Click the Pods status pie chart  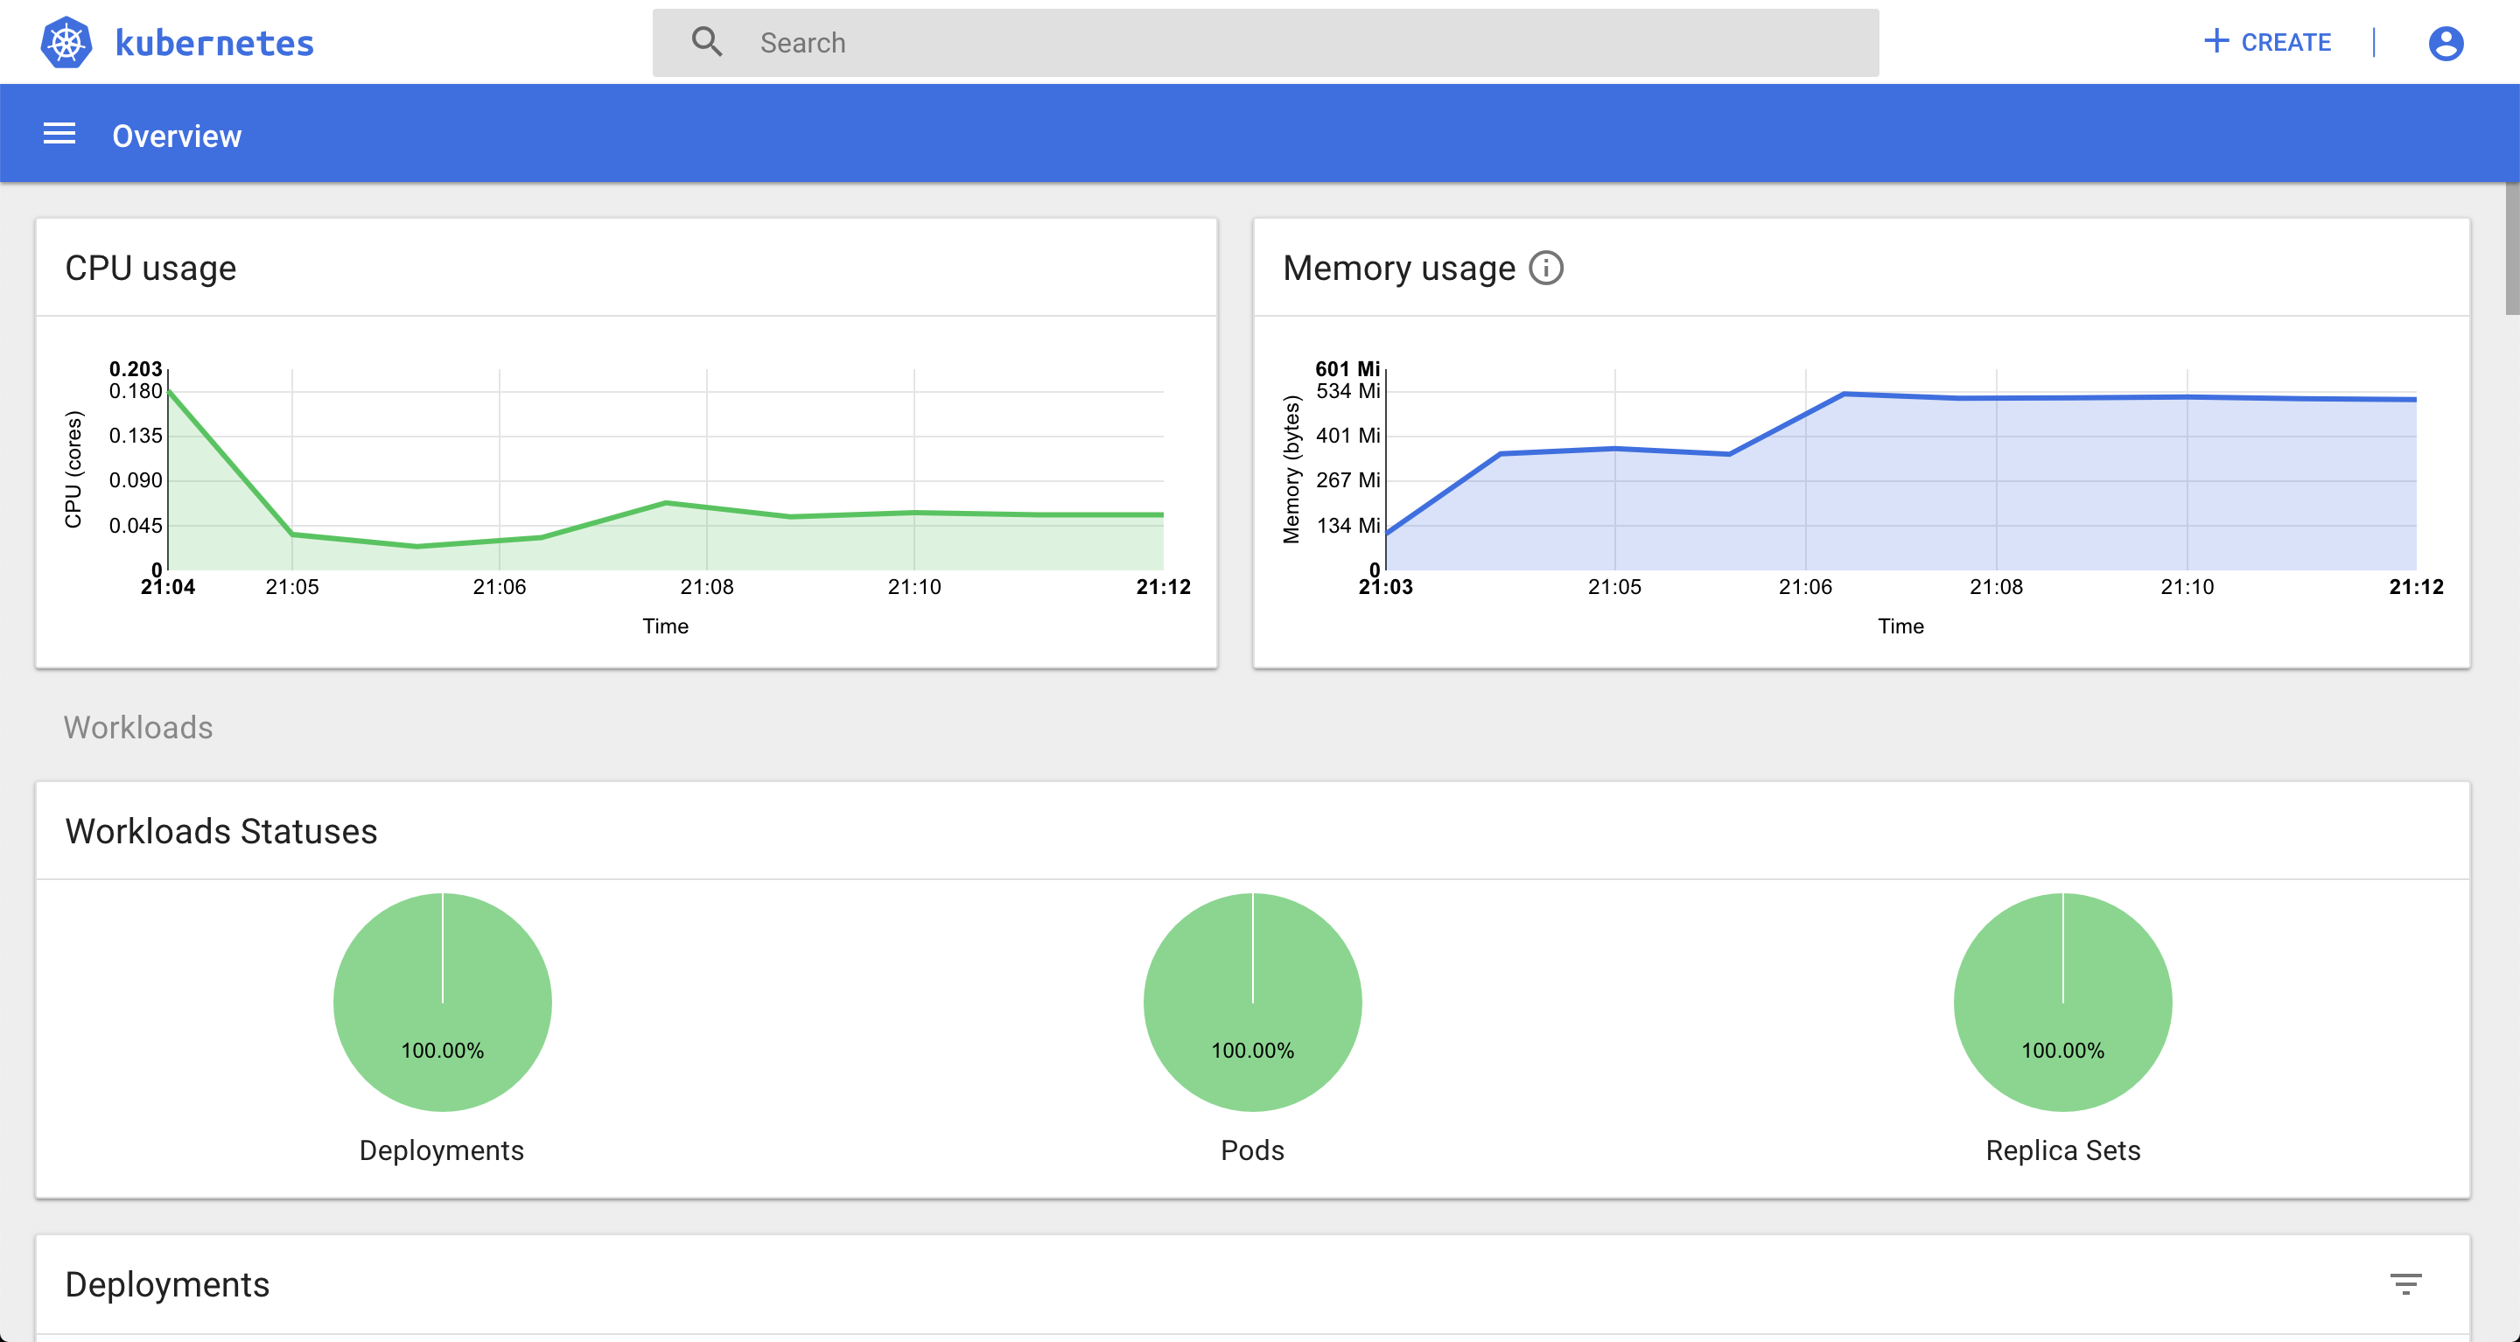[1252, 1002]
